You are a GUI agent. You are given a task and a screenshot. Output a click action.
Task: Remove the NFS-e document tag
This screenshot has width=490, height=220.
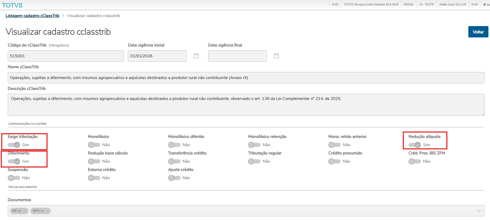coord(47,211)
